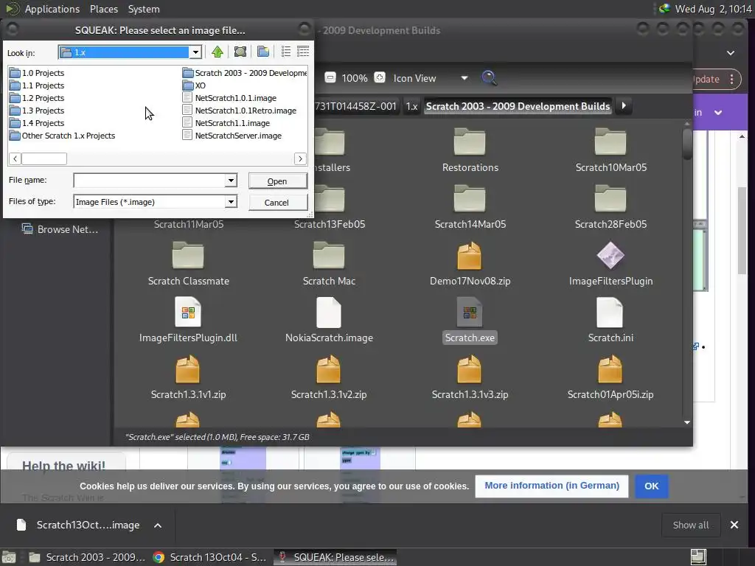
Task: Open the Applications menu
Action: [52, 9]
